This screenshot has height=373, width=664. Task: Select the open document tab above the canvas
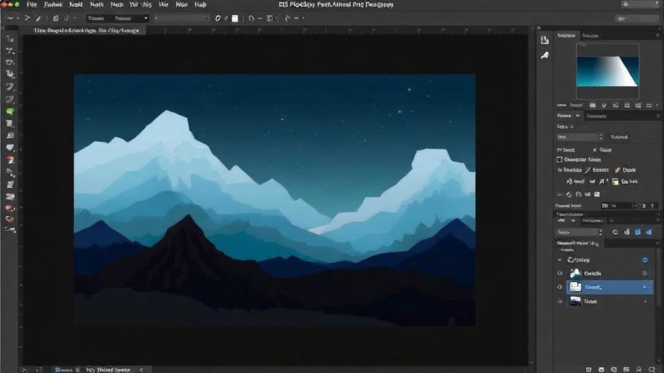click(87, 30)
